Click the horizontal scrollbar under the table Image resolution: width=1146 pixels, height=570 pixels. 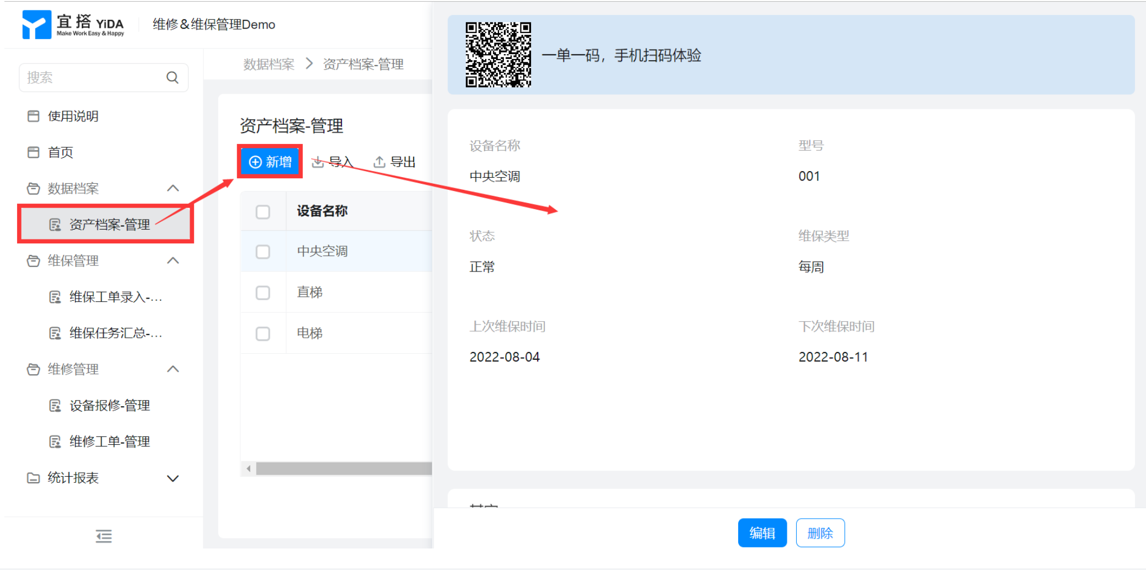pos(343,468)
